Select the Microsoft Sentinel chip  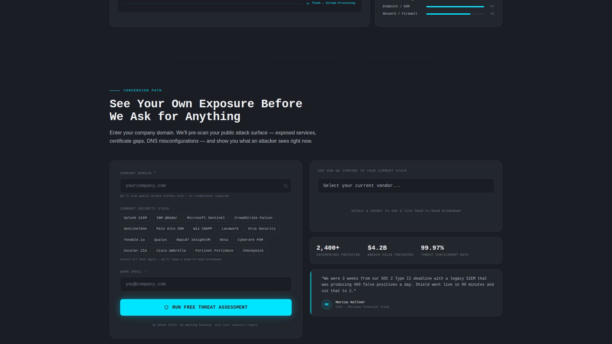coord(206,218)
